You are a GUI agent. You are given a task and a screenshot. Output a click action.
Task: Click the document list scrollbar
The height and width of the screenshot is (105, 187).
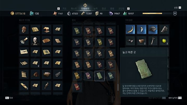(x=118, y=58)
